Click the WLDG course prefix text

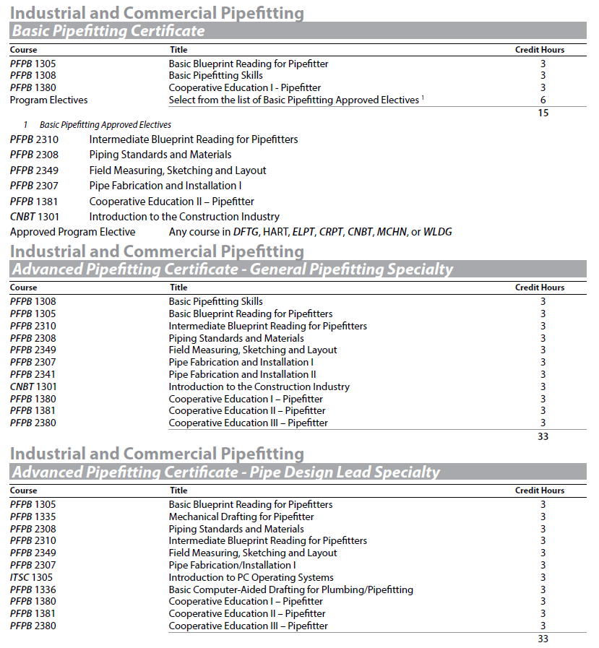click(x=438, y=232)
